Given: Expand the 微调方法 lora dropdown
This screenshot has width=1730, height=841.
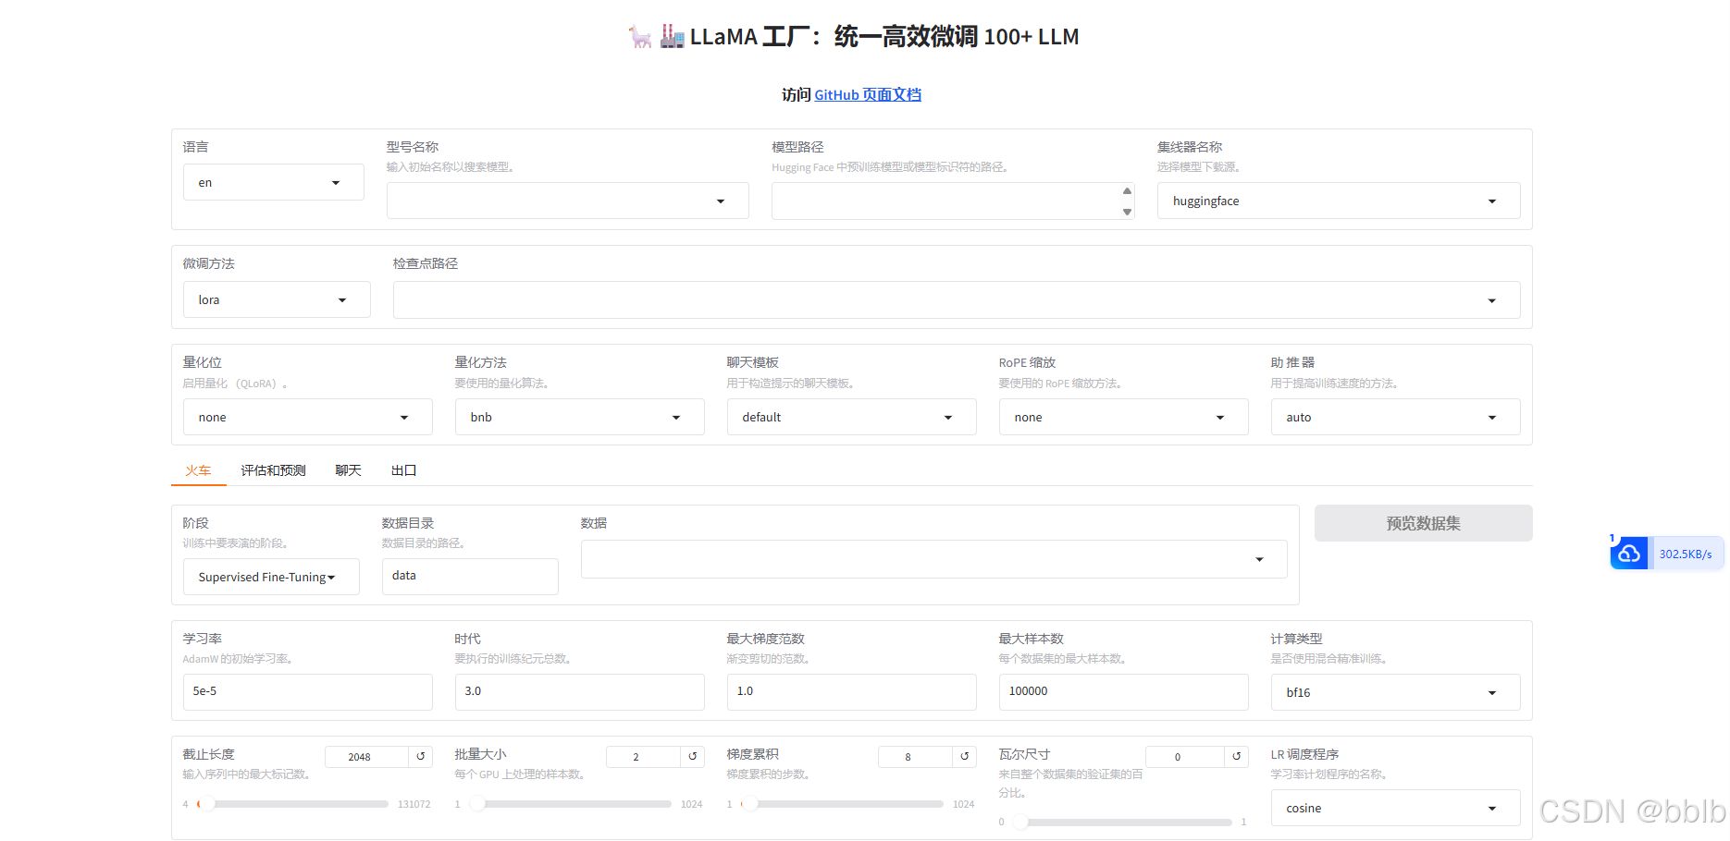Looking at the screenshot, I should [277, 299].
